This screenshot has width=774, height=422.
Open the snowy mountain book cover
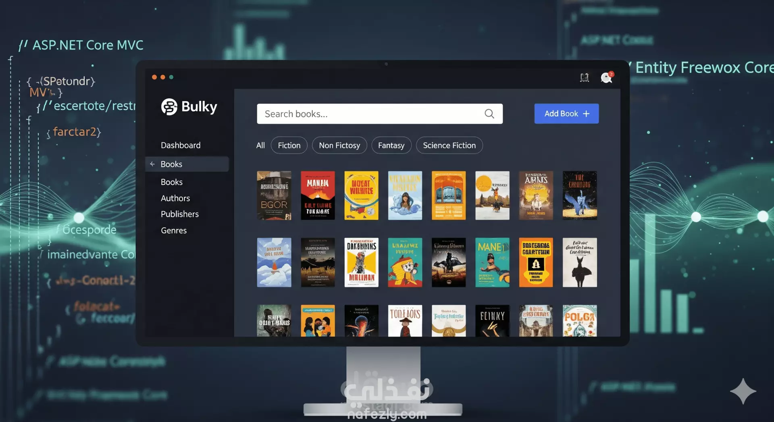click(274, 262)
